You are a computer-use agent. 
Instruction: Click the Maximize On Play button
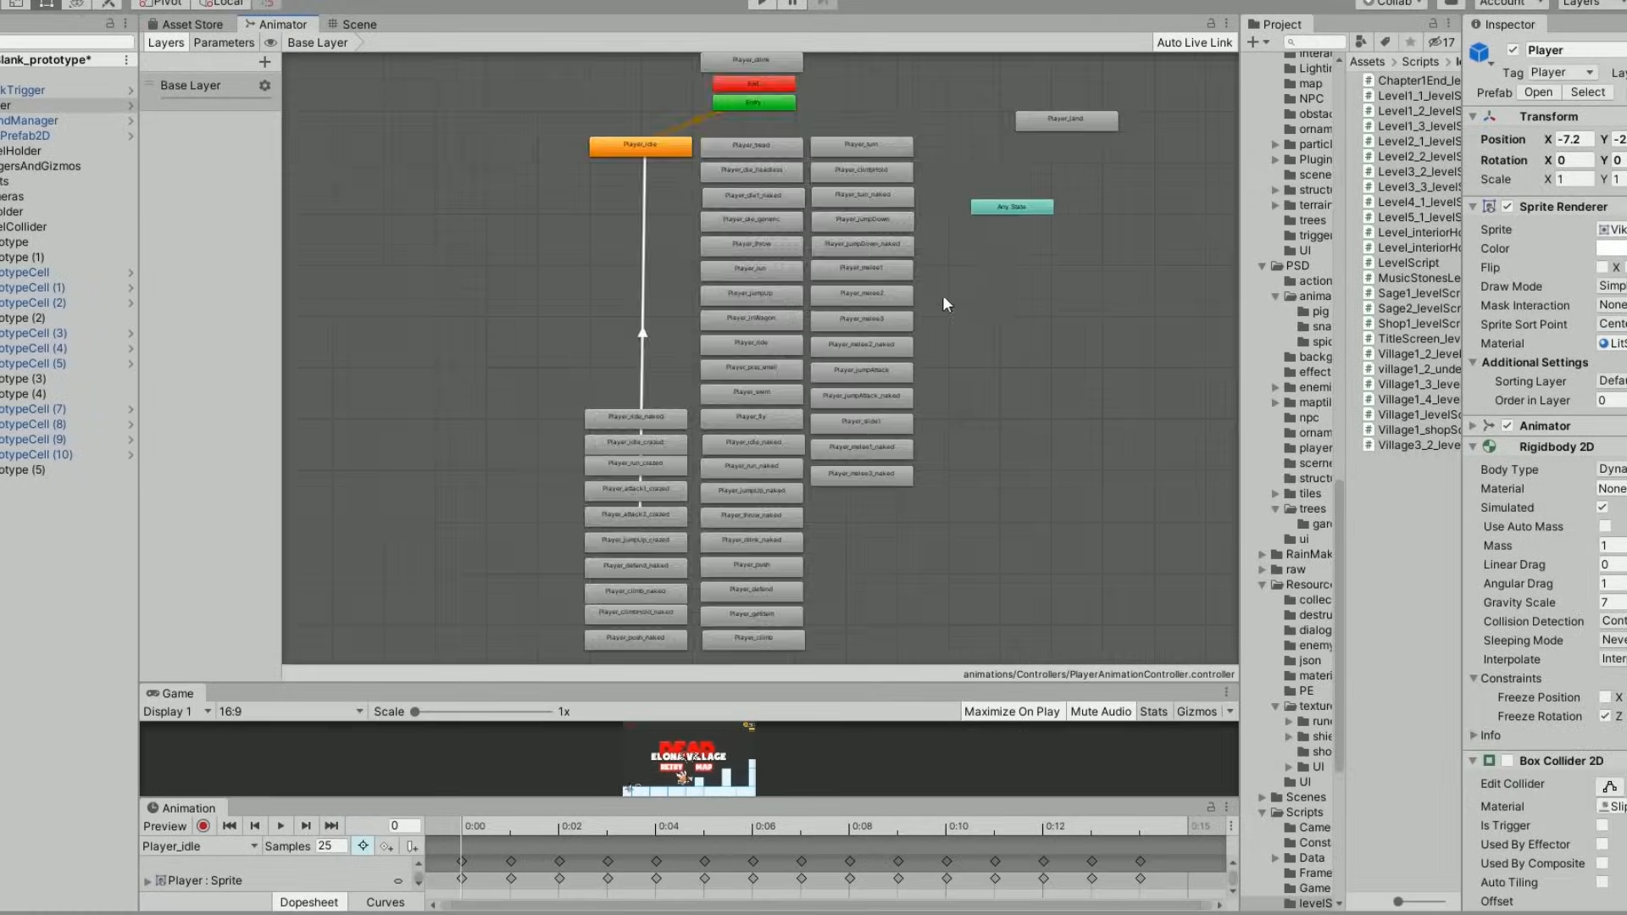coord(1011,712)
